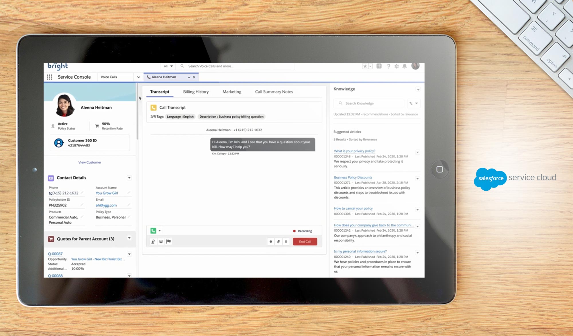Open dropdown for Business Policy Discounts article
573x336 pixels.
tap(418, 179)
